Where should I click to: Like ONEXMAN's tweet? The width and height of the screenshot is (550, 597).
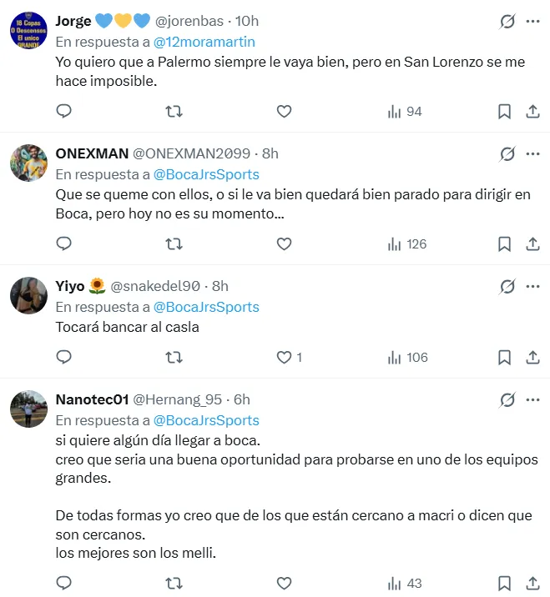(x=284, y=243)
